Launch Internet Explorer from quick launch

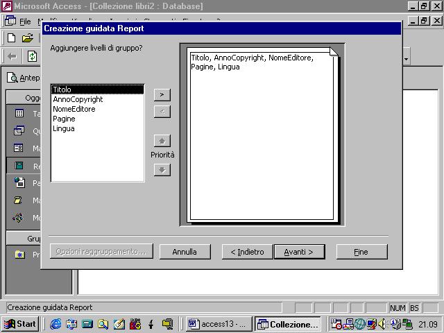[x=55, y=324]
